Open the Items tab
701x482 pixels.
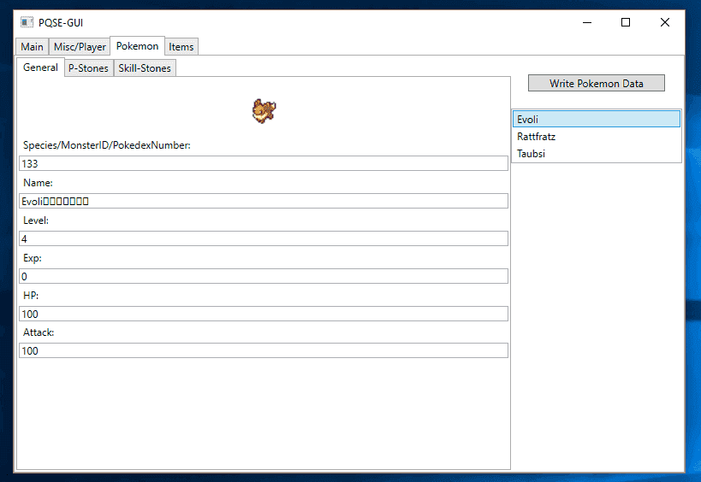(181, 47)
